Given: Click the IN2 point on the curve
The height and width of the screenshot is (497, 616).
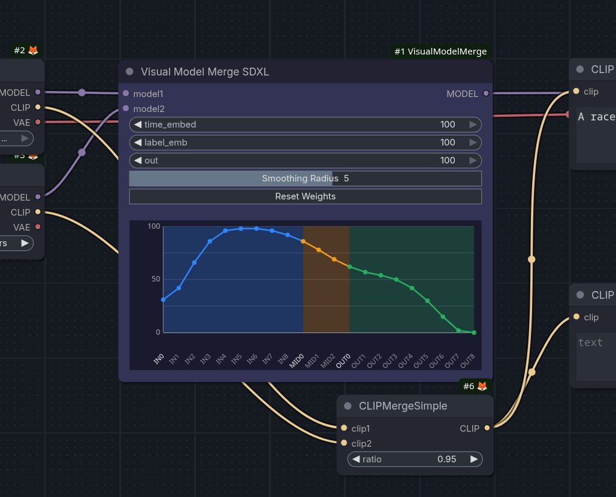Looking at the screenshot, I should click(x=195, y=262).
